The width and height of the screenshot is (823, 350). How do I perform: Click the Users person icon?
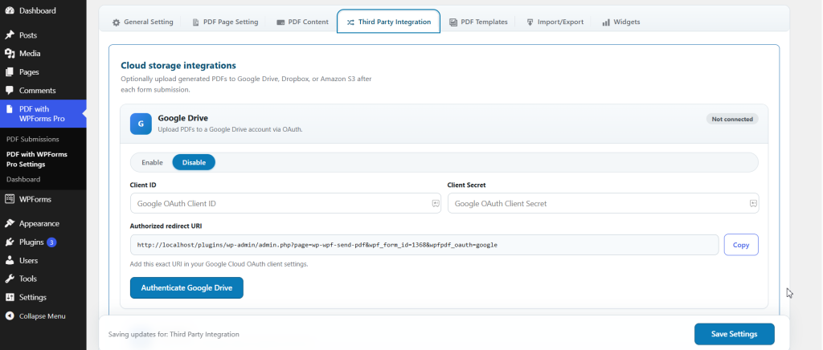pos(10,260)
